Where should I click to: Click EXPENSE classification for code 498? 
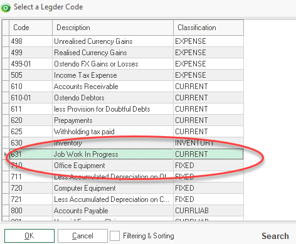pos(208,41)
